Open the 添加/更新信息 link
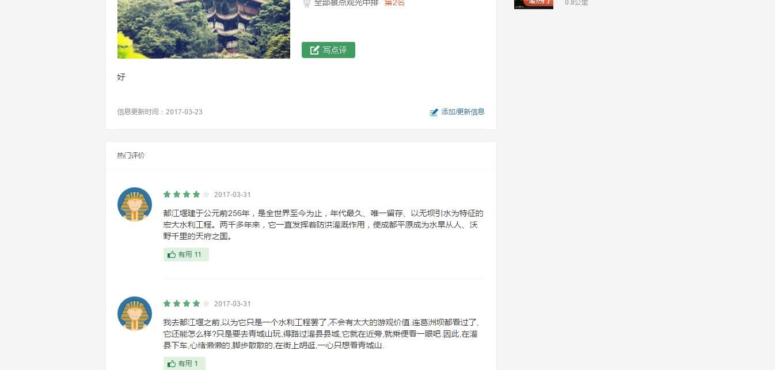The height and width of the screenshot is (370, 775). (462, 112)
